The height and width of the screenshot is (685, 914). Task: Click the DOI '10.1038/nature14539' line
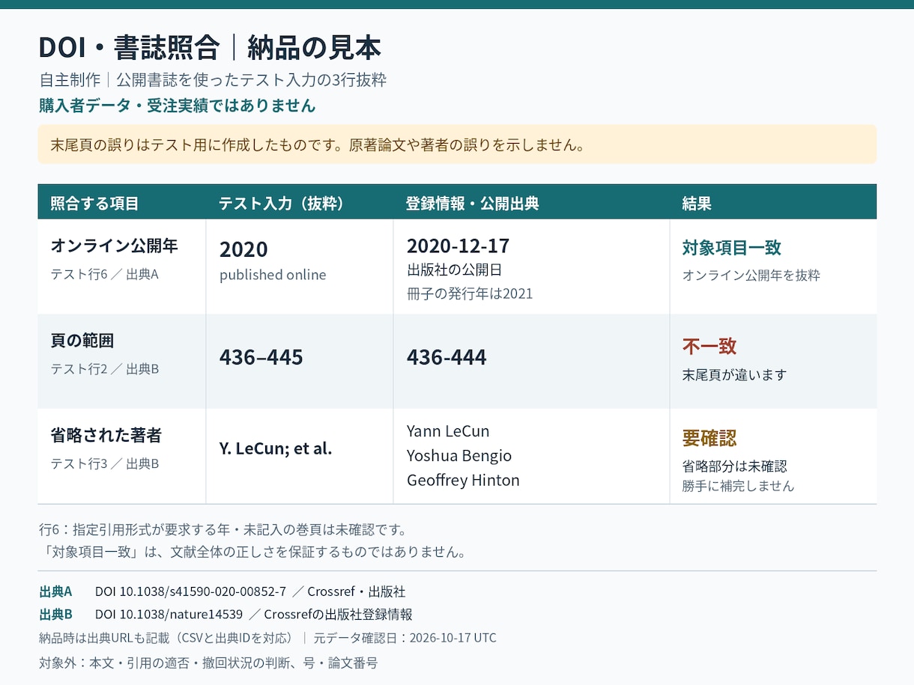(254, 615)
